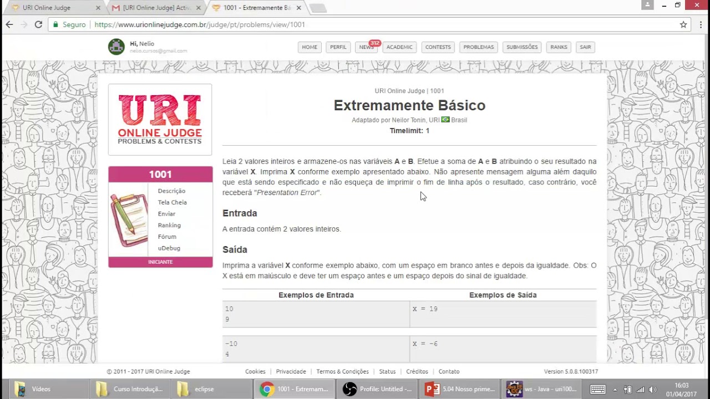Click the 1001 problem number sidebar header
This screenshot has width=710, height=399.
pyautogui.click(x=160, y=175)
